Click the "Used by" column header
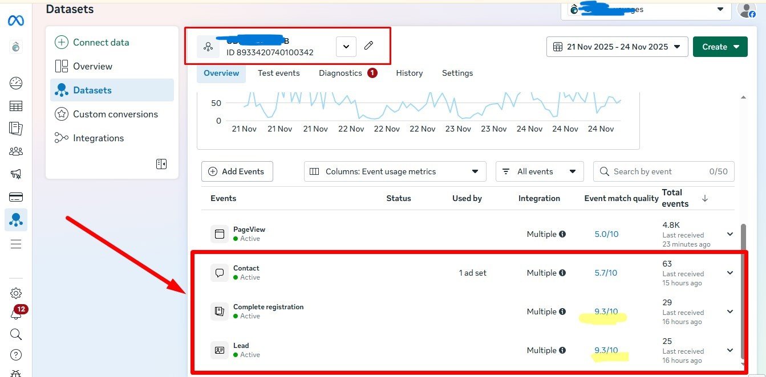766x377 pixels. (x=467, y=198)
